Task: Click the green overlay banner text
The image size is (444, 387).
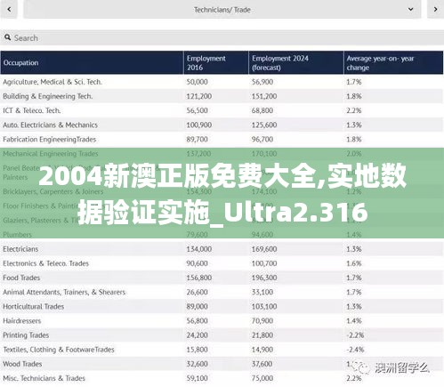Action: pos(222,194)
